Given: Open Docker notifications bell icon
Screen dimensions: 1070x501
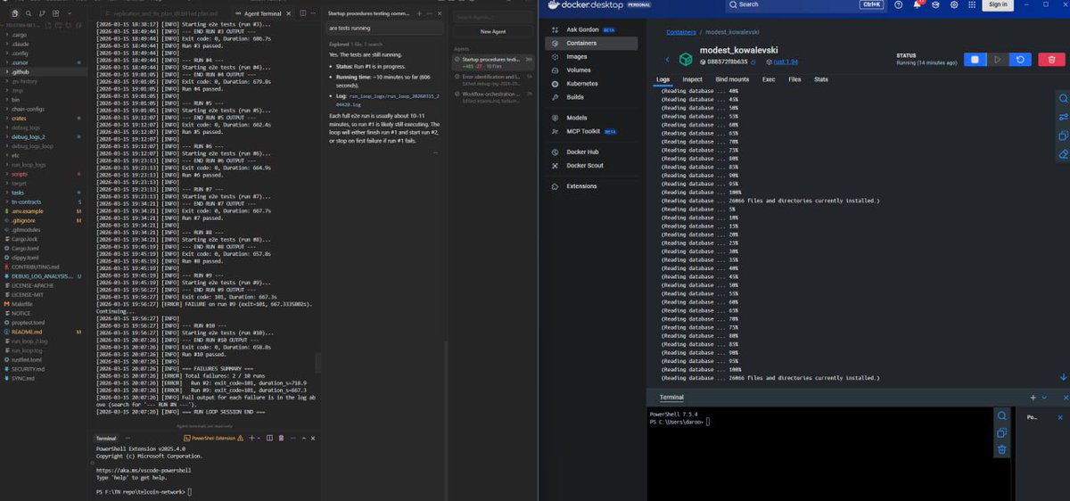Looking at the screenshot, I should 918,4.
